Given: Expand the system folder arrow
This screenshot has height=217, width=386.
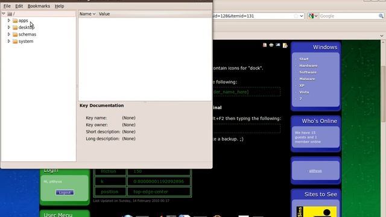Looking at the screenshot, I should (x=9, y=41).
